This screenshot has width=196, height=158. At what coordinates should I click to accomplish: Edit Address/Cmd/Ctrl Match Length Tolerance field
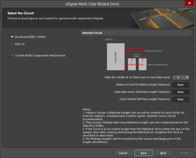pyautogui.click(x=181, y=85)
